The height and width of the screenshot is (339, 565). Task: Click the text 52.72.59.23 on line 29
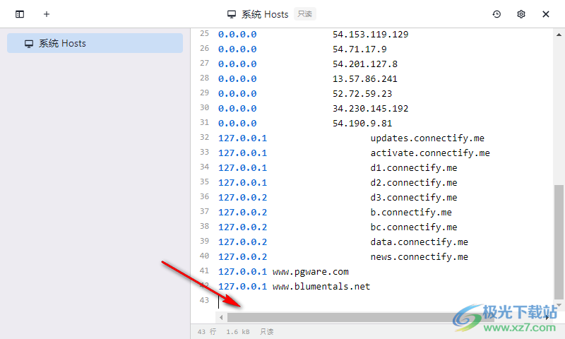(362, 94)
